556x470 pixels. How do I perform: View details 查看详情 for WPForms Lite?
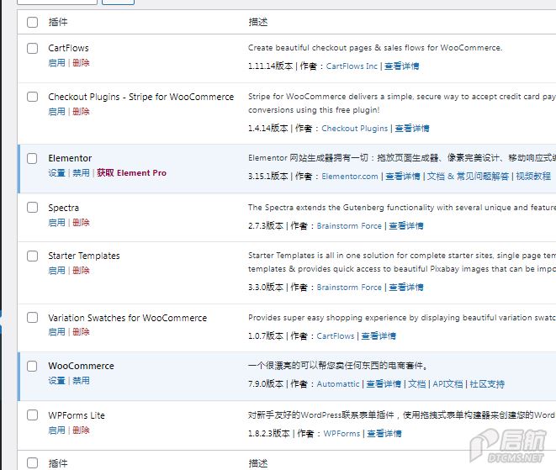pos(384,434)
